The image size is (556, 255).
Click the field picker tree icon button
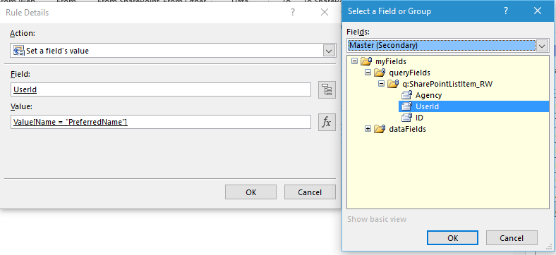pos(327,89)
